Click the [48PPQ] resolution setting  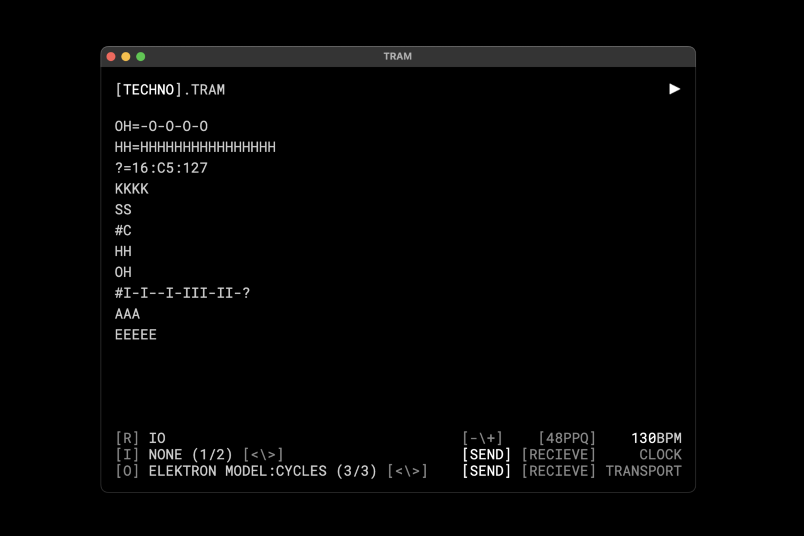567,438
